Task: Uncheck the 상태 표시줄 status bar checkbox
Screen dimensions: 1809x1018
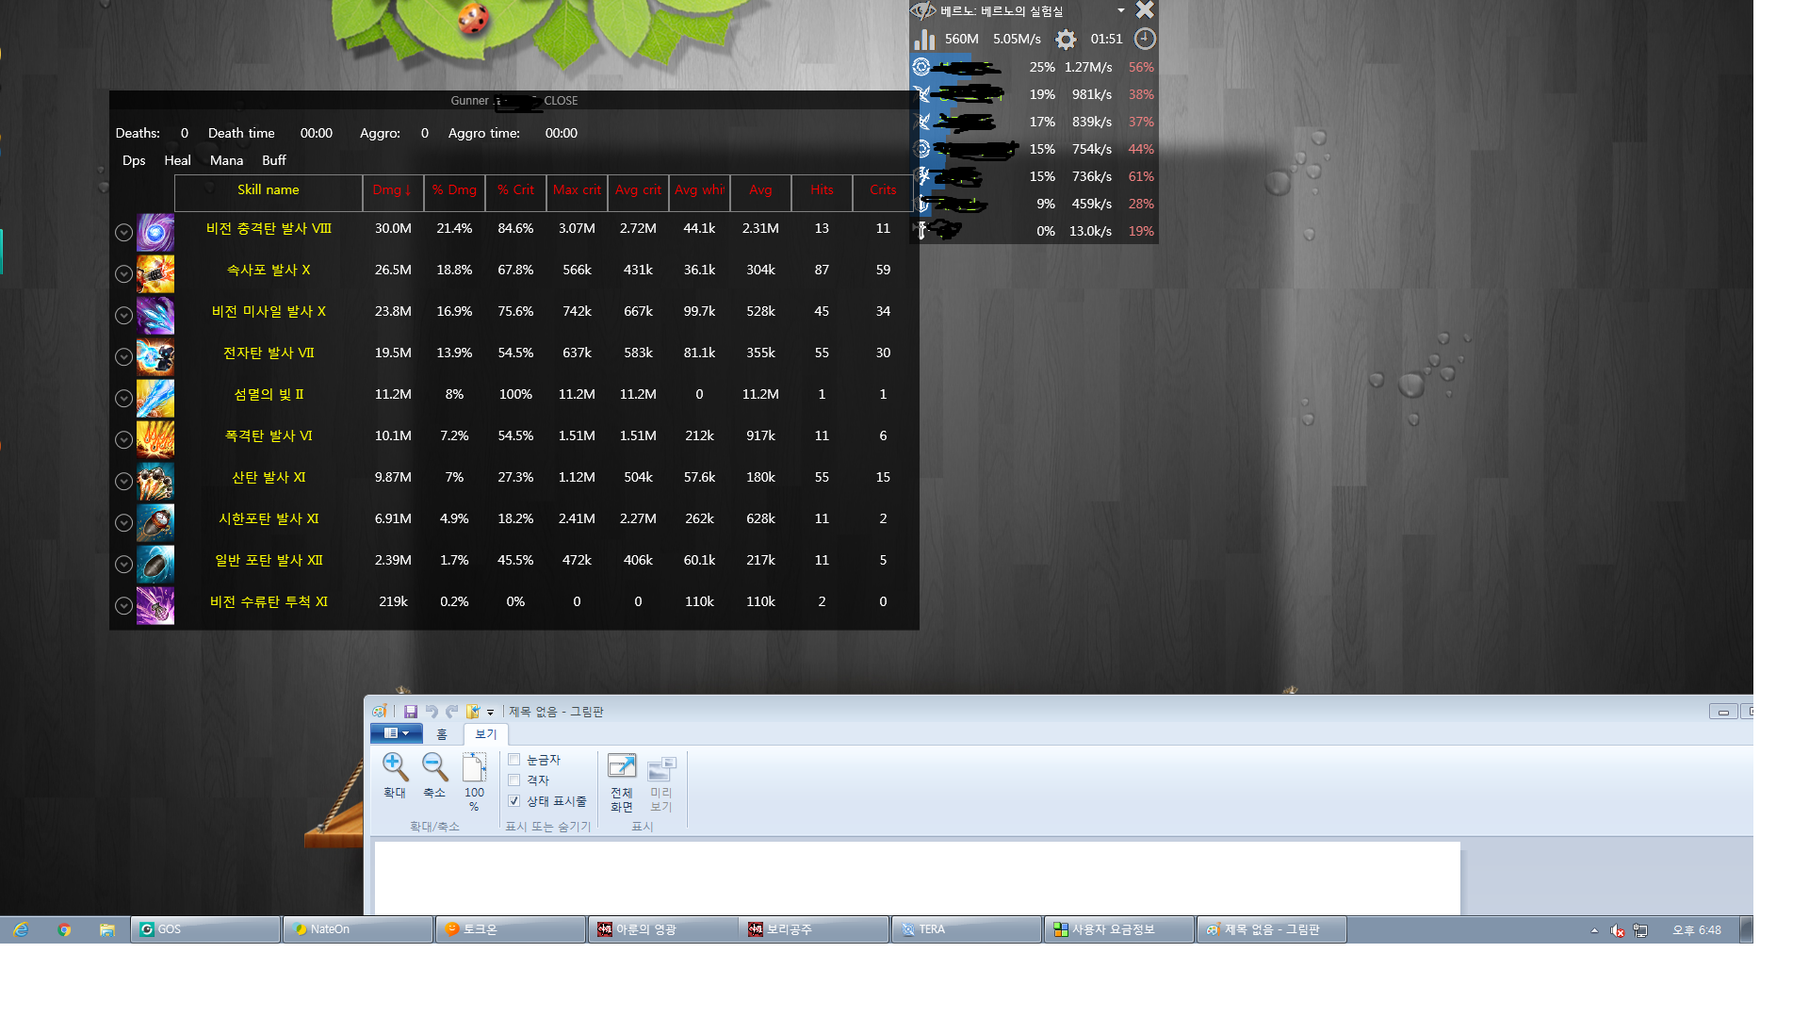Action: coord(514,801)
